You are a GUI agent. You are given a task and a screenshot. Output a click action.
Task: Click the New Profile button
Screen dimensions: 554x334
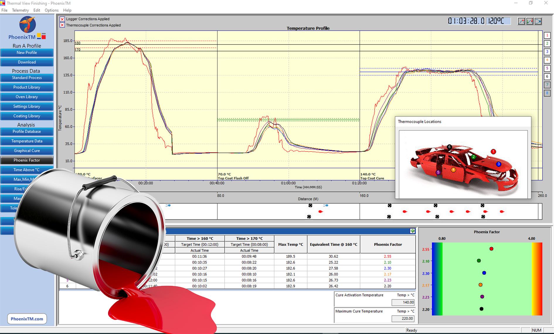(27, 53)
